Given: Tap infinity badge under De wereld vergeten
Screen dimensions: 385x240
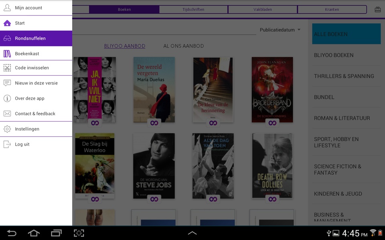Looking at the screenshot, I should (x=154, y=123).
